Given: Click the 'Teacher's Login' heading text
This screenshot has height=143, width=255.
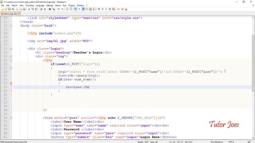Looking at the screenshot, I should [x=88, y=52].
